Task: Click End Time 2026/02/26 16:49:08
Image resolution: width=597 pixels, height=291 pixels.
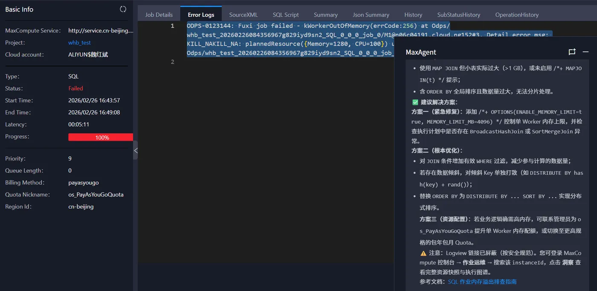Action: [x=94, y=112]
